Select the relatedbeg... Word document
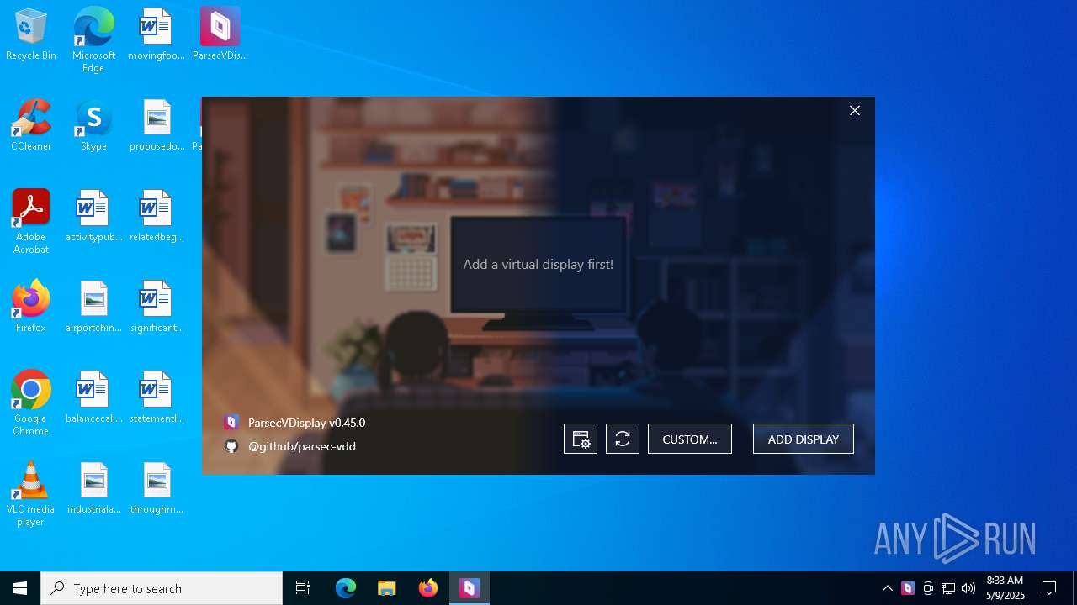This screenshot has width=1077, height=605. (157, 216)
